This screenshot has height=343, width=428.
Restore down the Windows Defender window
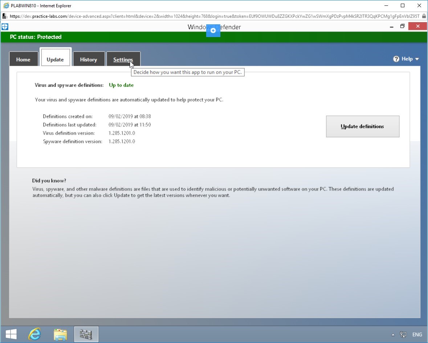pyautogui.click(x=402, y=26)
